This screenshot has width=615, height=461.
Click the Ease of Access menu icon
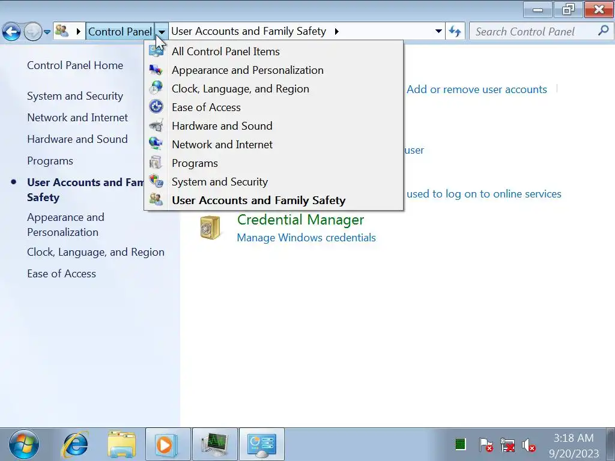(x=156, y=107)
